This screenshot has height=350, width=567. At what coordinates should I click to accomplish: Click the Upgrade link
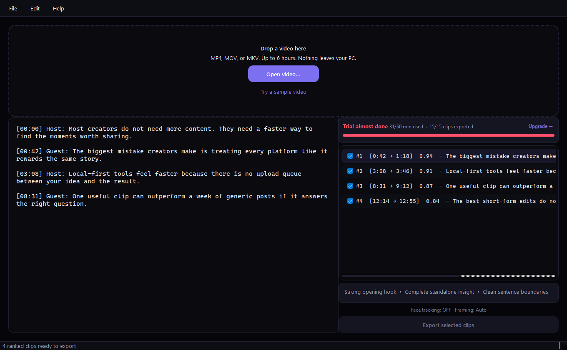pyautogui.click(x=541, y=126)
